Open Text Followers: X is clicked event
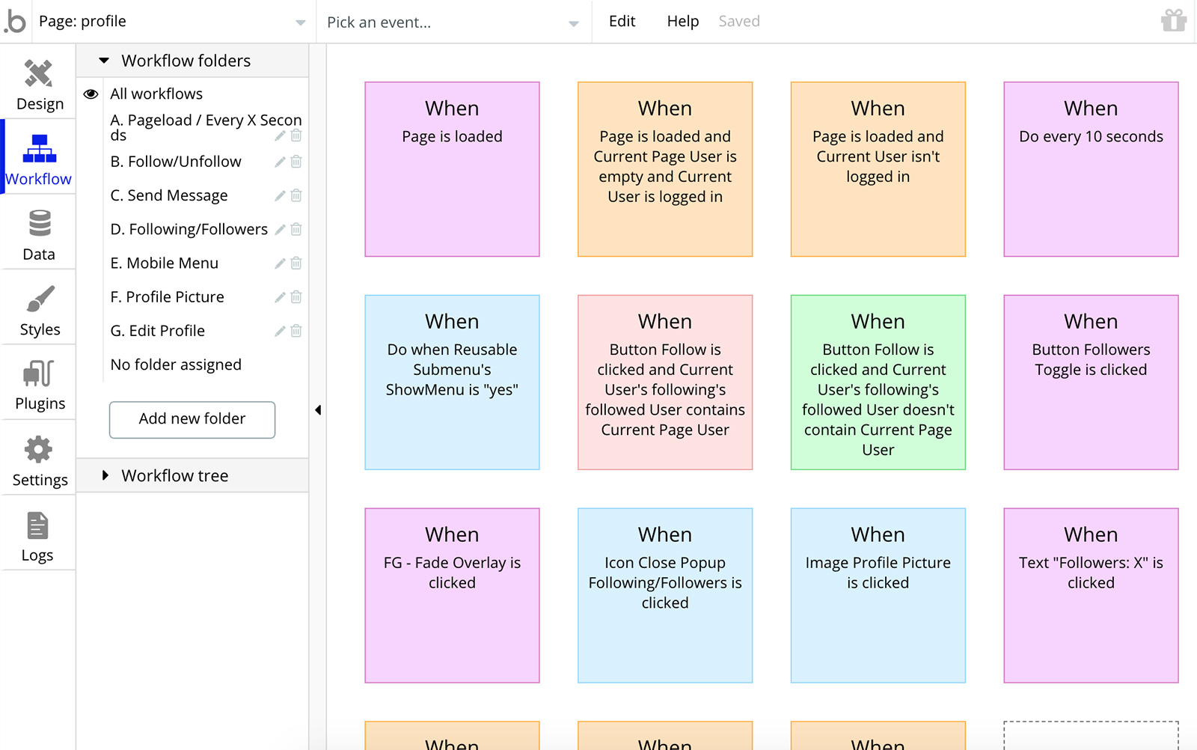1197x750 pixels. [x=1091, y=596]
